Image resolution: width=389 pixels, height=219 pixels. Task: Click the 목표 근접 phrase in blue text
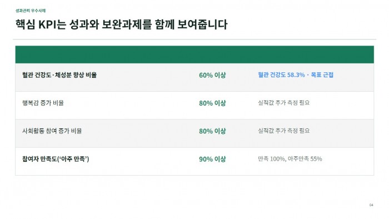tap(322, 75)
